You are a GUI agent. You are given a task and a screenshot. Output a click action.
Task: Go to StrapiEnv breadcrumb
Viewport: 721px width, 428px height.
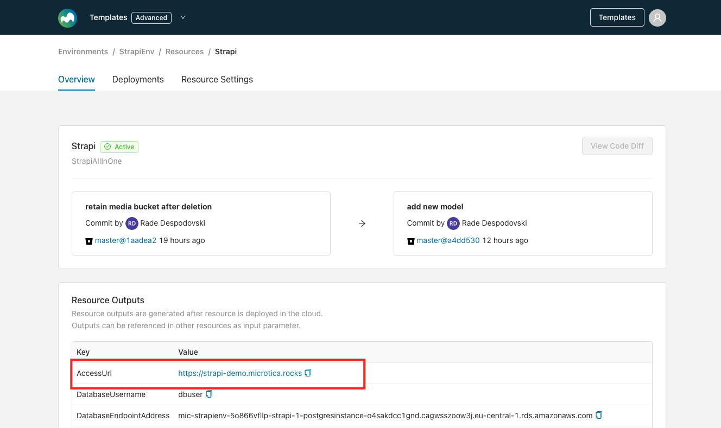(x=137, y=52)
